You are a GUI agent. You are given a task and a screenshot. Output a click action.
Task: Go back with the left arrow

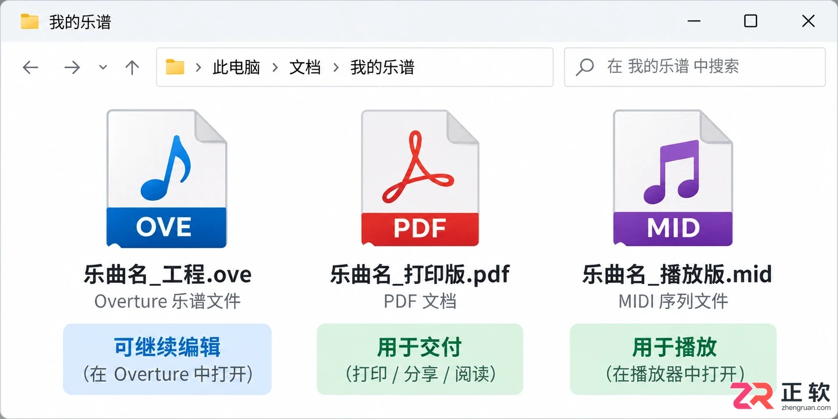pyautogui.click(x=30, y=68)
